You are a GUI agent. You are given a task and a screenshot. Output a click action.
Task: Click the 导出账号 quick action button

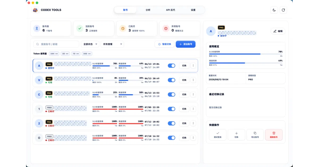point(255,135)
